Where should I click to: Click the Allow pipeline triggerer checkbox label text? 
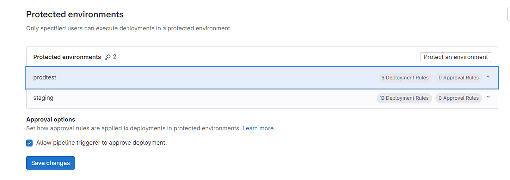coord(102,143)
